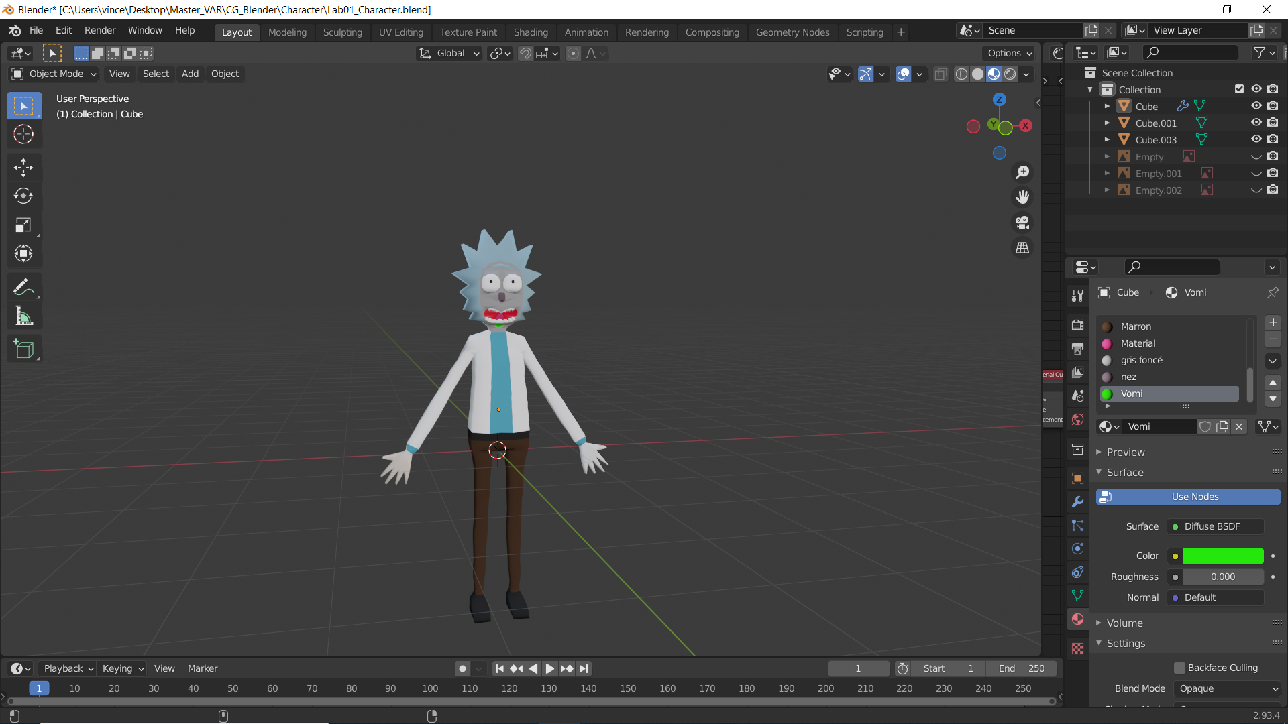Open the Object Data properties tab

point(1077,595)
